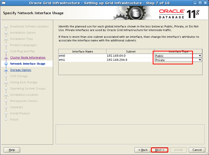209x155 pixels.
Task: Click the Summary step
Action: coord(17,107)
